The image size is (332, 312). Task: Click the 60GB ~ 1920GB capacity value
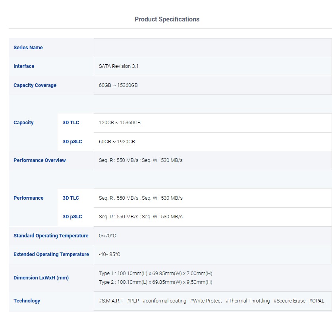[x=117, y=142]
